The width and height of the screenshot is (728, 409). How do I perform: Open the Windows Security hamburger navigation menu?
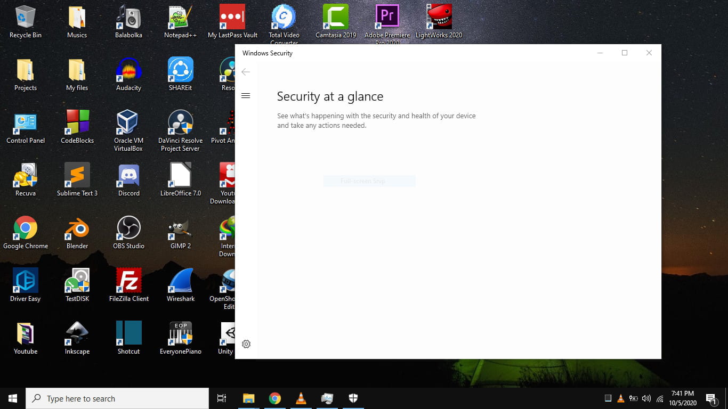pyautogui.click(x=246, y=96)
